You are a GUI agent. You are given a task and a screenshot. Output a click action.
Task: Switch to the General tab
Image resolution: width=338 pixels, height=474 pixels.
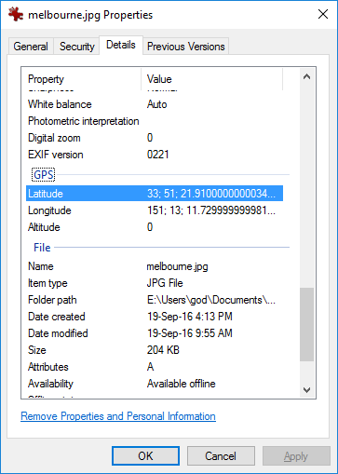(31, 47)
